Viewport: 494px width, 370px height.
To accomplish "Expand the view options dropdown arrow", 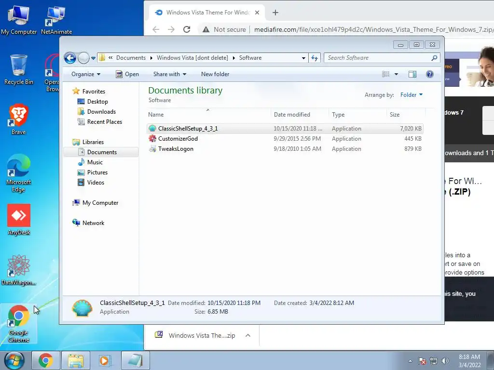I will [397, 74].
